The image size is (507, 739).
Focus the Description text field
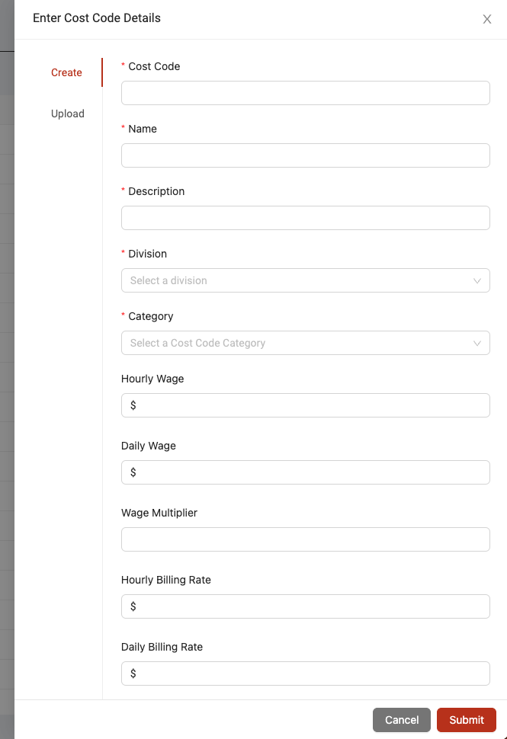(x=306, y=218)
